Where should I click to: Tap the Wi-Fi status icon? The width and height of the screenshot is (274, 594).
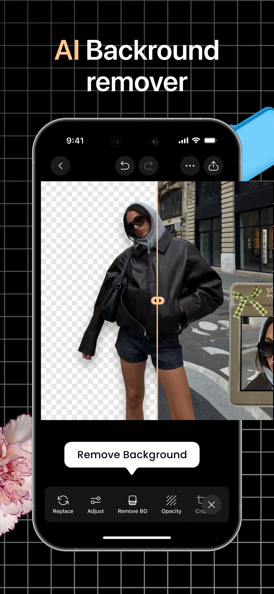pos(196,140)
